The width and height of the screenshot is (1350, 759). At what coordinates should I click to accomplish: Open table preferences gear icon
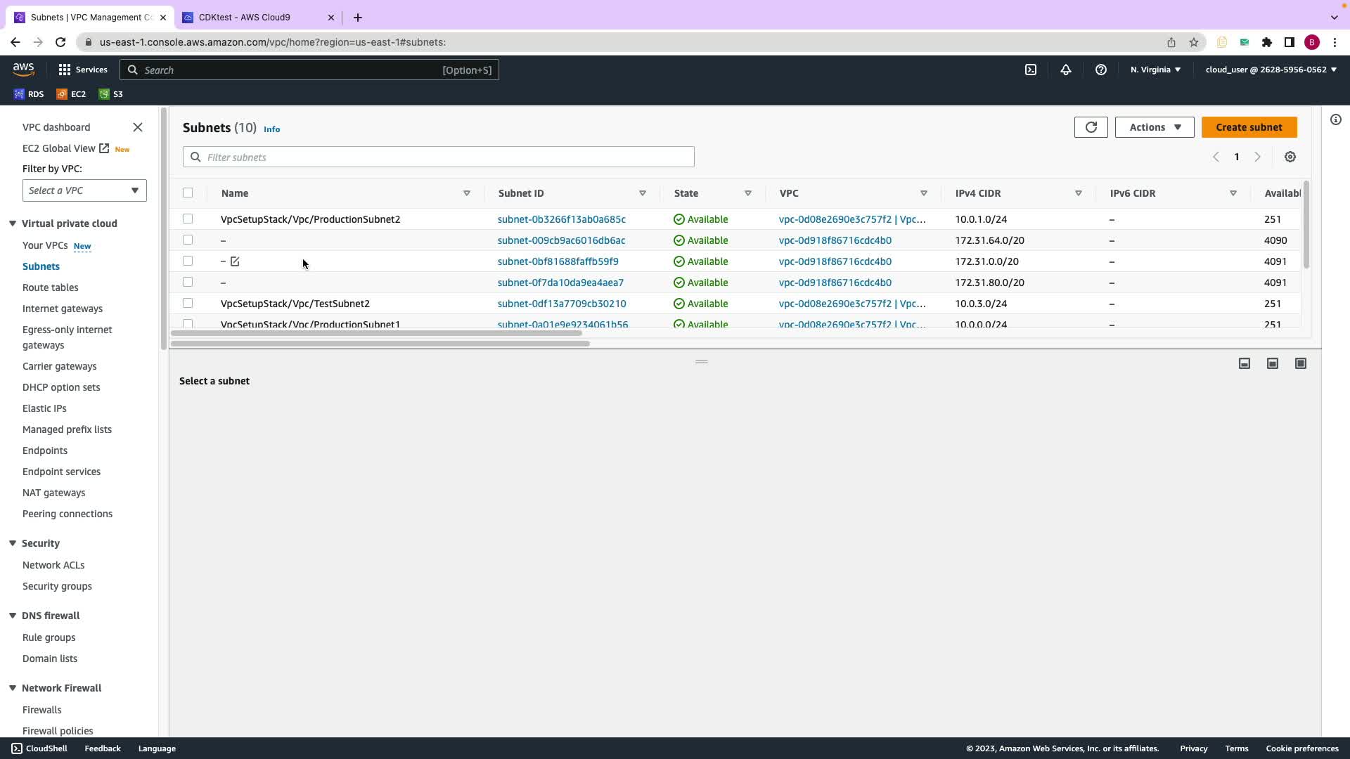click(x=1290, y=157)
